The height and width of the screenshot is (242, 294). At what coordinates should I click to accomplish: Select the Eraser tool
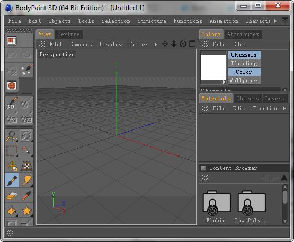point(12,195)
